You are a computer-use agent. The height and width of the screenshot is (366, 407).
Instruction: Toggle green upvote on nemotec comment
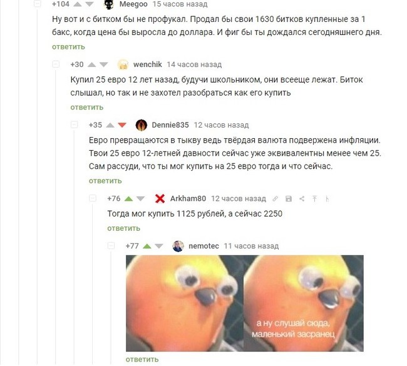coord(147,246)
